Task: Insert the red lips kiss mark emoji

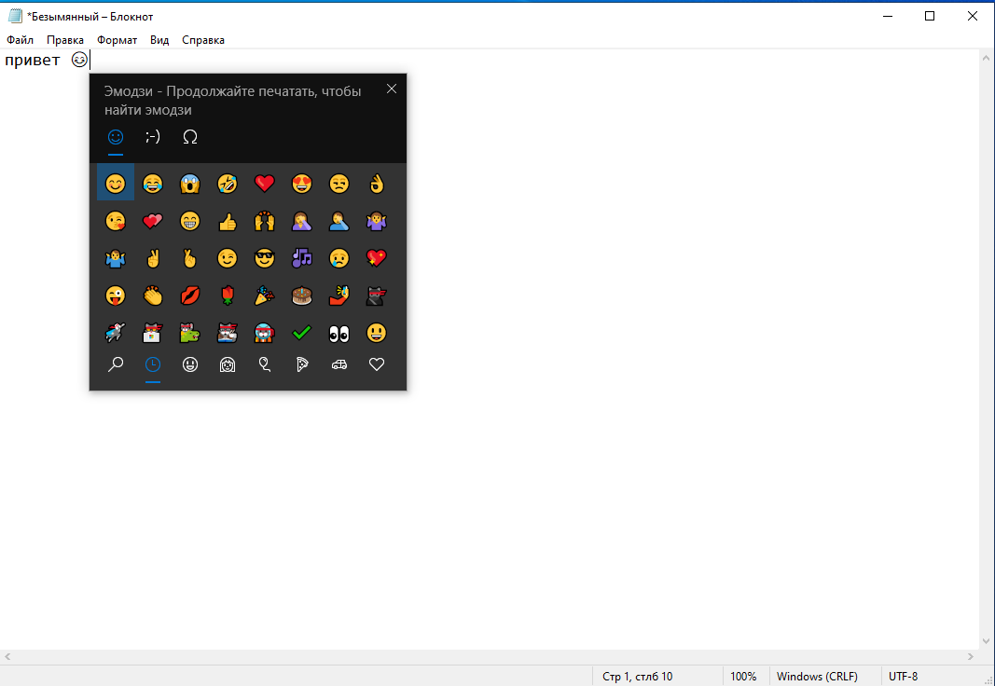Action: pyautogui.click(x=189, y=296)
